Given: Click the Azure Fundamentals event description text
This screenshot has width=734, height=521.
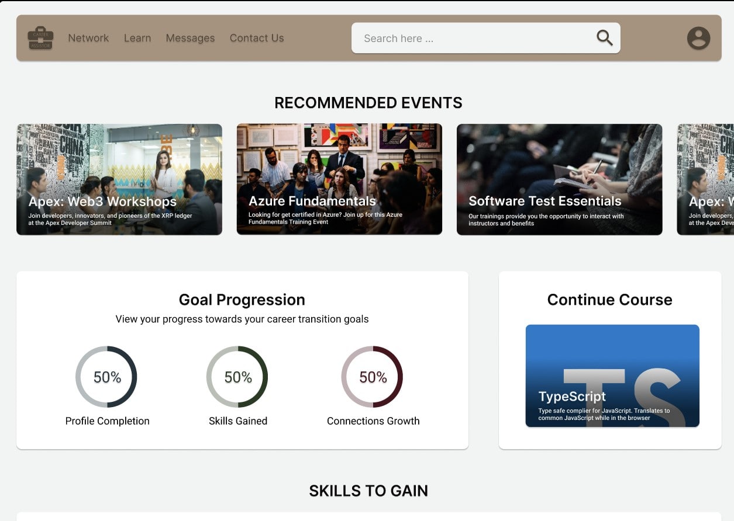Looking at the screenshot, I should [326, 218].
